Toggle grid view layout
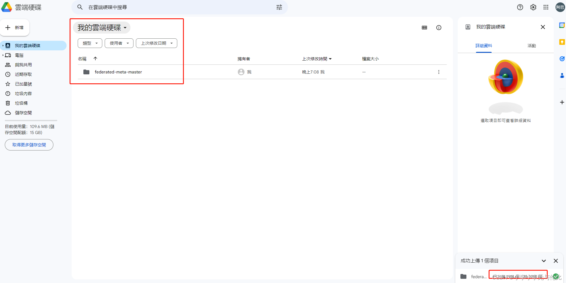Screen dimensions: 566x283 (424, 27)
